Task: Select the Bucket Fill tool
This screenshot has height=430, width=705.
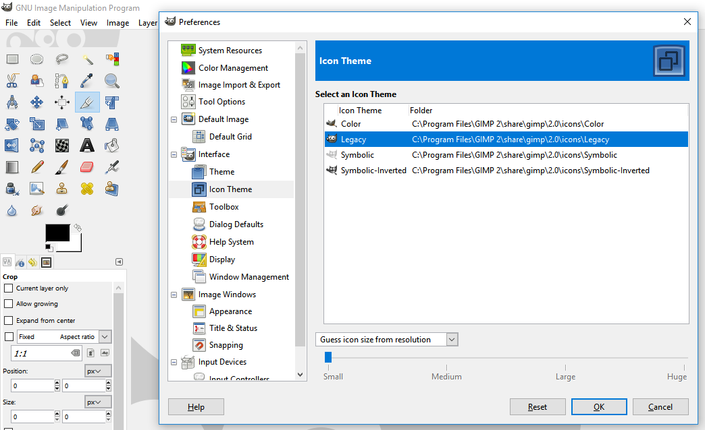Action: pos(112,146)
